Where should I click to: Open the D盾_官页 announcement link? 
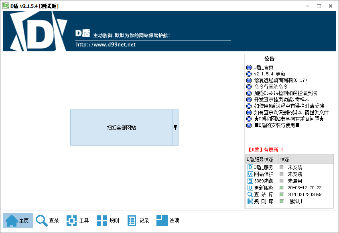(264, 67)
